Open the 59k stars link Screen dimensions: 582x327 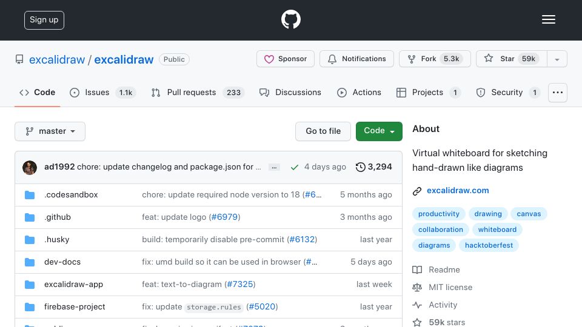439,322
